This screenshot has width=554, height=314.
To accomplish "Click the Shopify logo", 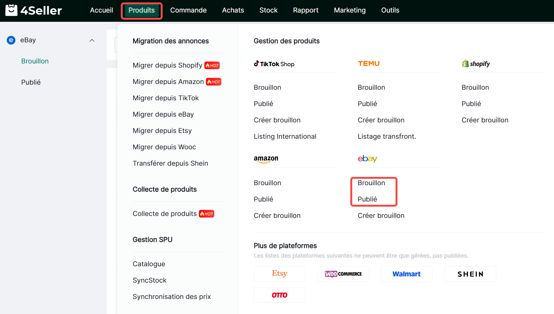I will [476, 64].
